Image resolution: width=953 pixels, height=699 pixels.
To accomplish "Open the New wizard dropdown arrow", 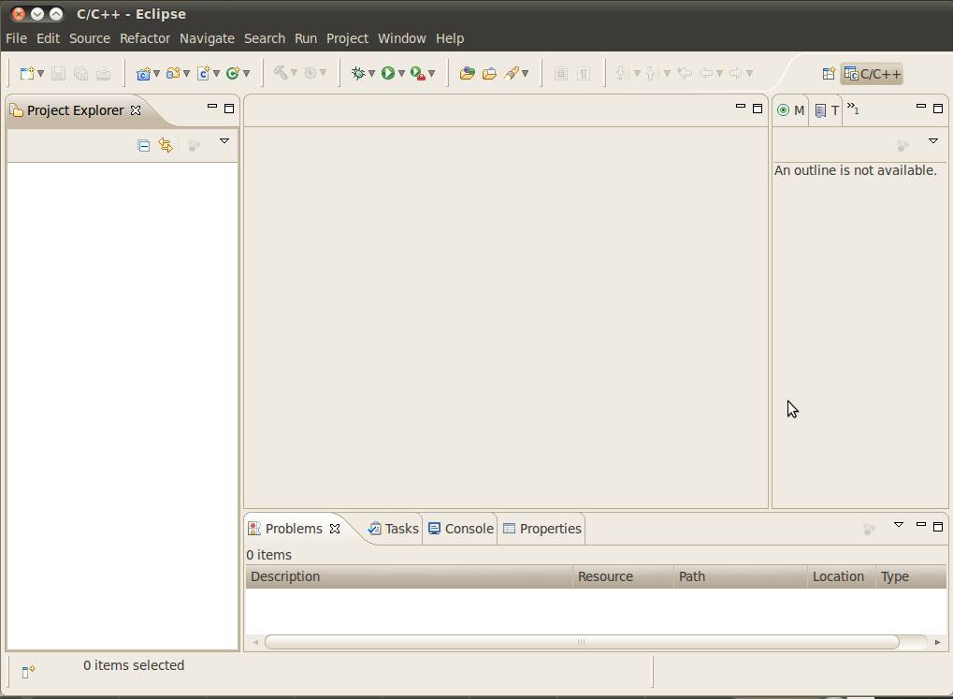I will [x=41, y=74].
